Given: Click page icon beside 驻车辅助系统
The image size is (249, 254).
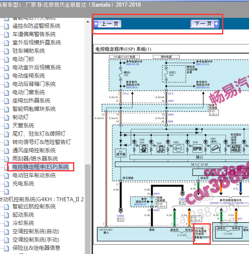Looking at the screenshot, I should point(7,51).
